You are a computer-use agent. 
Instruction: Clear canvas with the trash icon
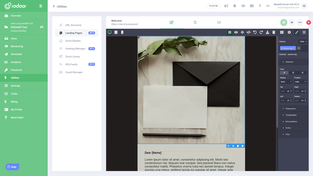[x=274, y=32]
